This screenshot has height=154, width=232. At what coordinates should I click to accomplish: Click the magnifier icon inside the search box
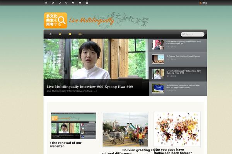pos(183,34)
